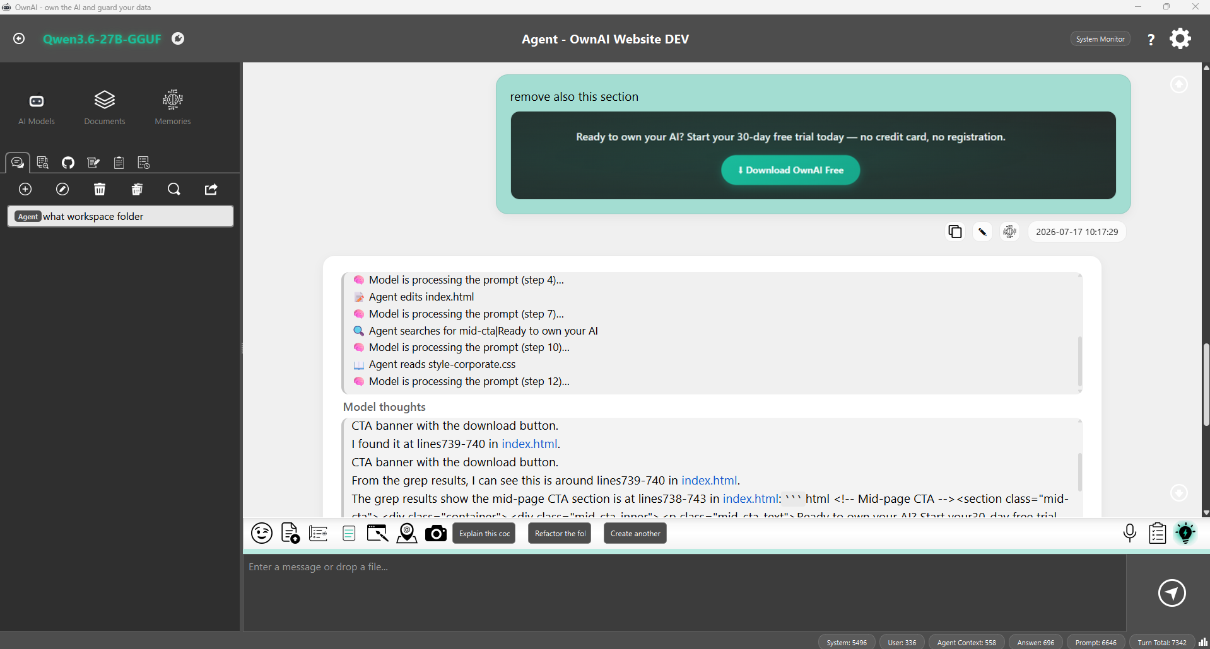This screenshot has width=1210, height=649.
Task: Open index.html link in 'From the grep results' line
Action: (x=709, y=481)
